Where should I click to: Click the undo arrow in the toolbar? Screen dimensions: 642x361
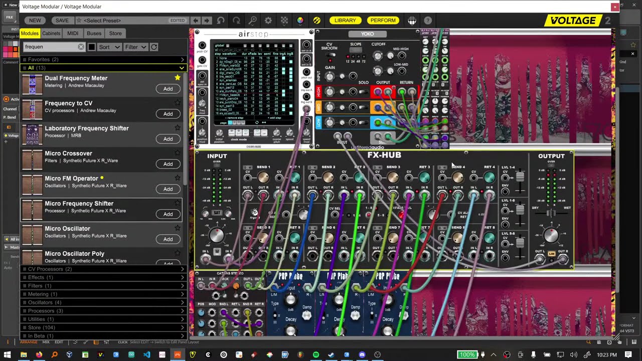click(x=221, y=21)
